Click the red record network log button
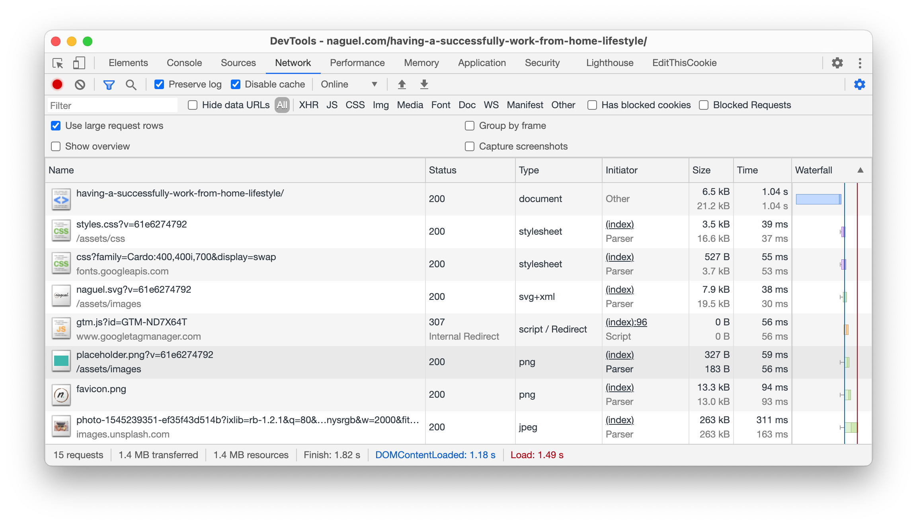The image size is (917, 525). (x=57, y=84)
